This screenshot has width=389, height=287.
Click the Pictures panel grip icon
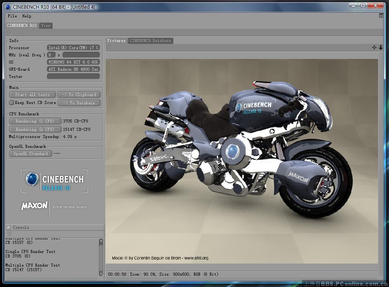[x=110, y=48]
